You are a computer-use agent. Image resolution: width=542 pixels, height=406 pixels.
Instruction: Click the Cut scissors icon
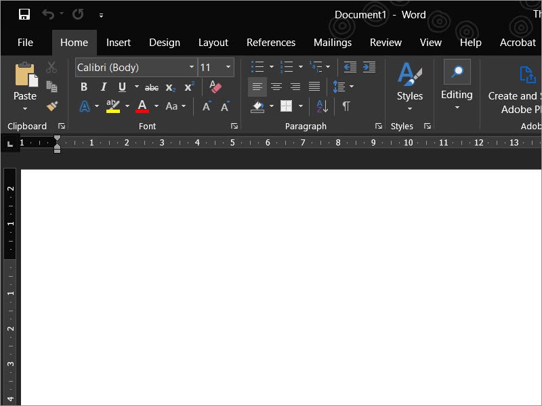tap(51, 67)
